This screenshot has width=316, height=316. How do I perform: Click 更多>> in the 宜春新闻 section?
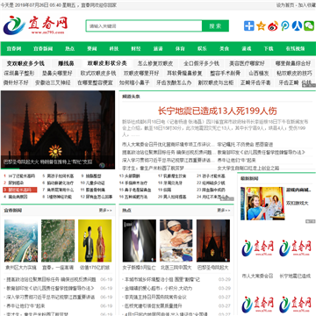tap(105, 210)
